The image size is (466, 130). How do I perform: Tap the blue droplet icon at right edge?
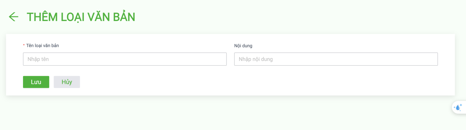(458, 107)
